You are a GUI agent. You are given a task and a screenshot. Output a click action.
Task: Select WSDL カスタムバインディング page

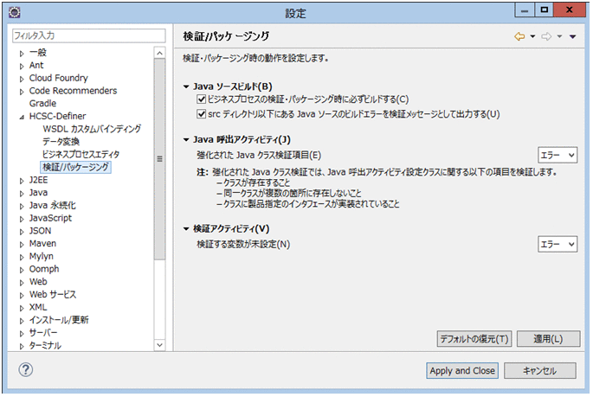tap(92, 129)
